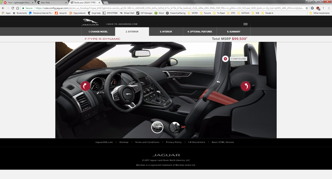Expand the Model A bookmarks folder
The width and height of the screenshot is (332, 179).
click(267, 13)
